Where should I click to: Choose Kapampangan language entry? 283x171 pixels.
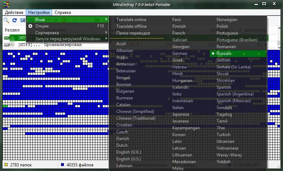click(186, 128)
